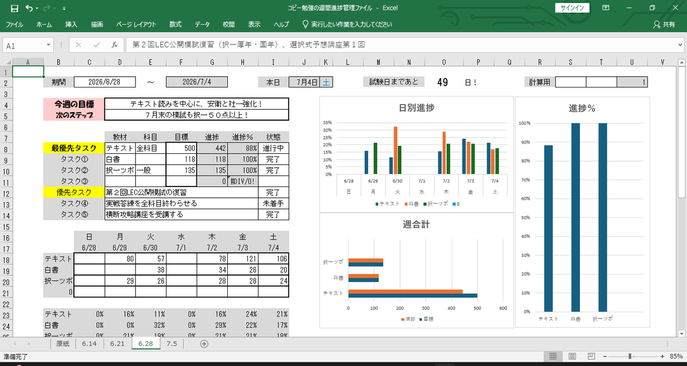
Task: Open the 描画 ribbon tab
Action: pos(97,25)
